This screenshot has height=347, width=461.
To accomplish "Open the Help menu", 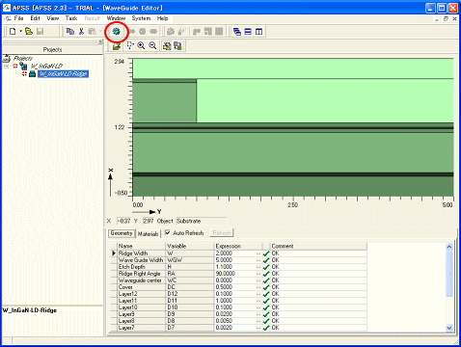I will (162, 18).
